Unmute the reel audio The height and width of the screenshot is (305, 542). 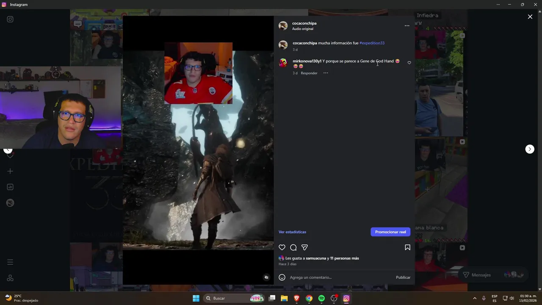tap(266, 277)
